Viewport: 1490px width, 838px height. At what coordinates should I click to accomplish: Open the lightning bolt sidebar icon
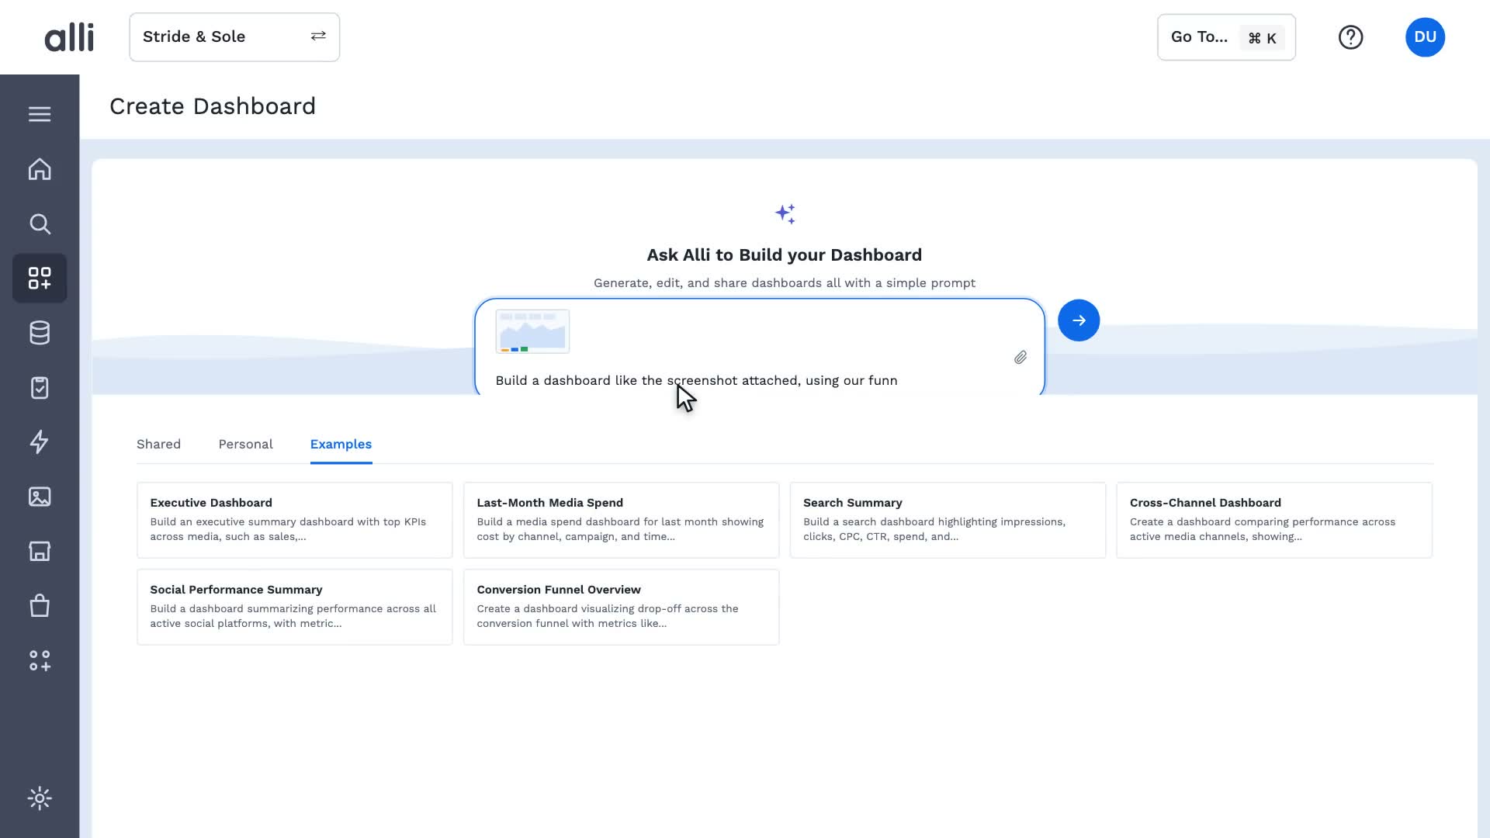tap(40, 442)
